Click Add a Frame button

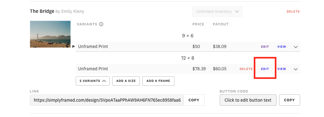click(x=158, y=81)
